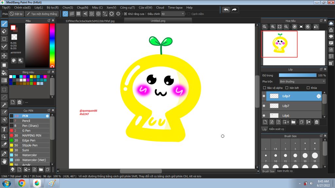Tick the Khóa lock checkbox

tap(308, 88)
